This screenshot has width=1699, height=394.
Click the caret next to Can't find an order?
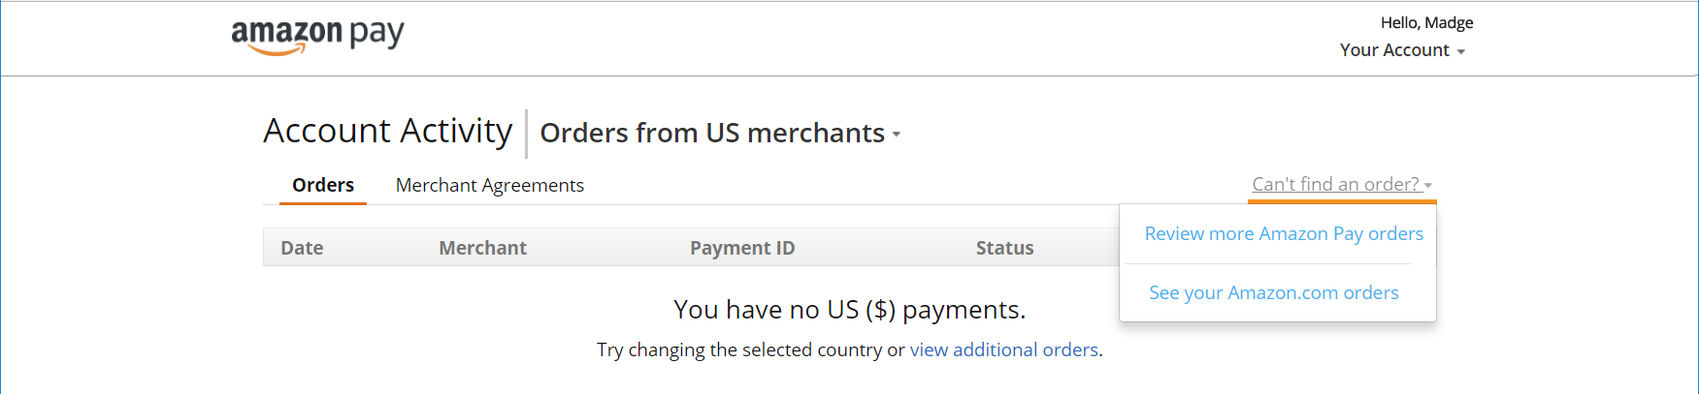1428,186
